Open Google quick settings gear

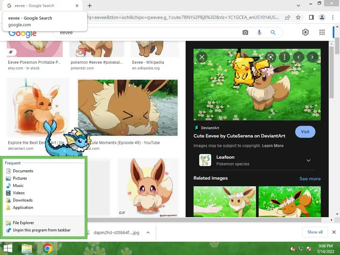305,32
